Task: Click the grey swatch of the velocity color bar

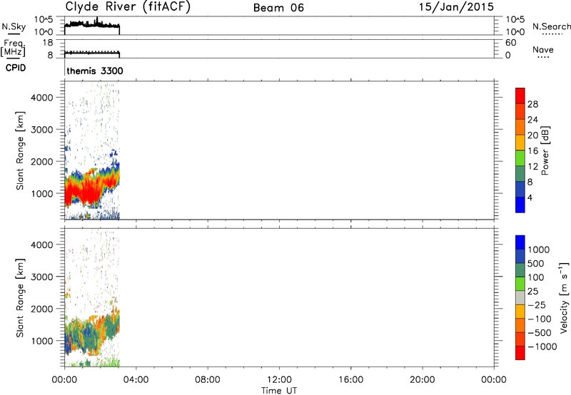Action: [x=520, y=298]
